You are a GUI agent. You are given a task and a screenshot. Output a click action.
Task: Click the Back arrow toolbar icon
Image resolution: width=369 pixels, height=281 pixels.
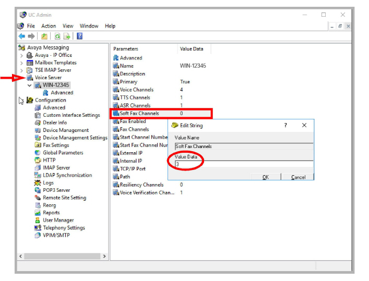(22, 36)
